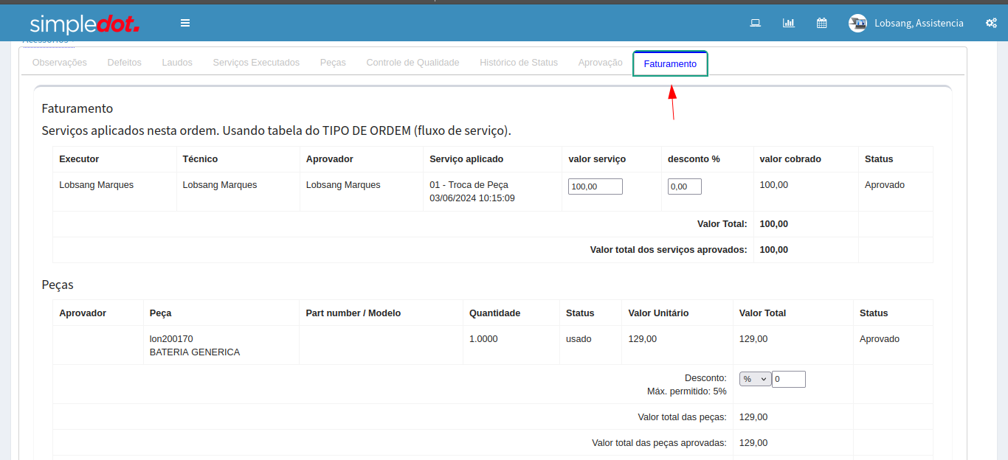This screenshot has width=1008, height=460.
Task: Click the desconto % input for service
Action: click(x=684, y=187)
